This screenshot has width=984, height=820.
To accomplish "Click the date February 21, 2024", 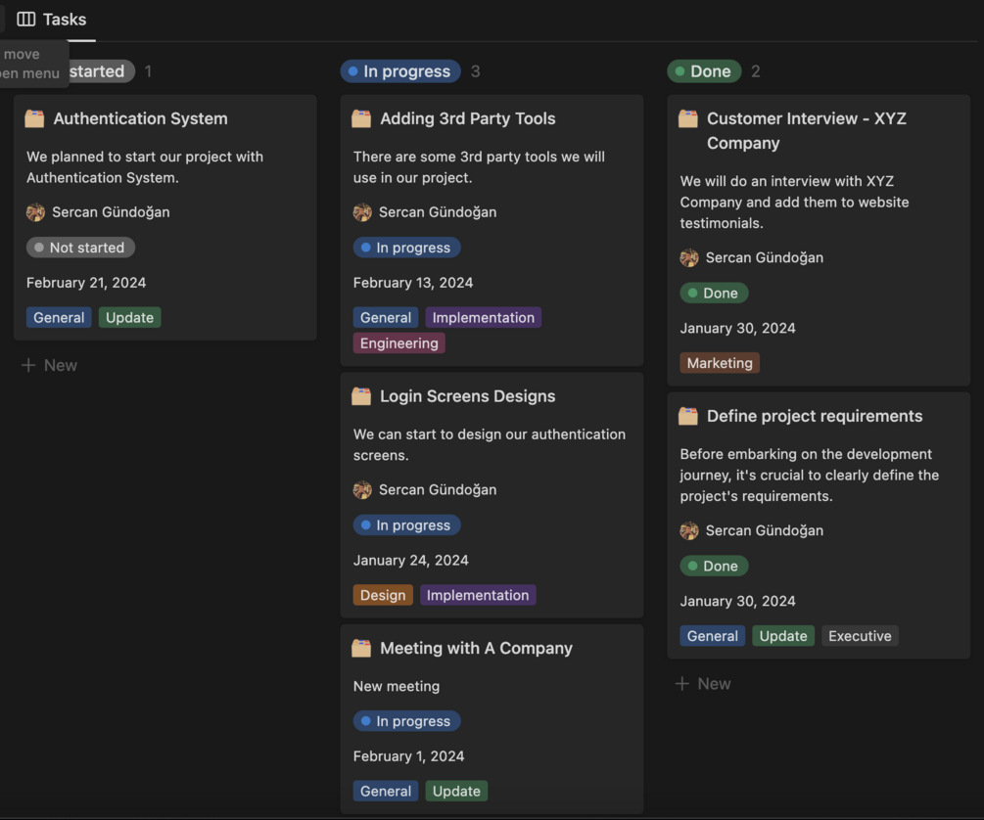I will [x=86, y=283].
